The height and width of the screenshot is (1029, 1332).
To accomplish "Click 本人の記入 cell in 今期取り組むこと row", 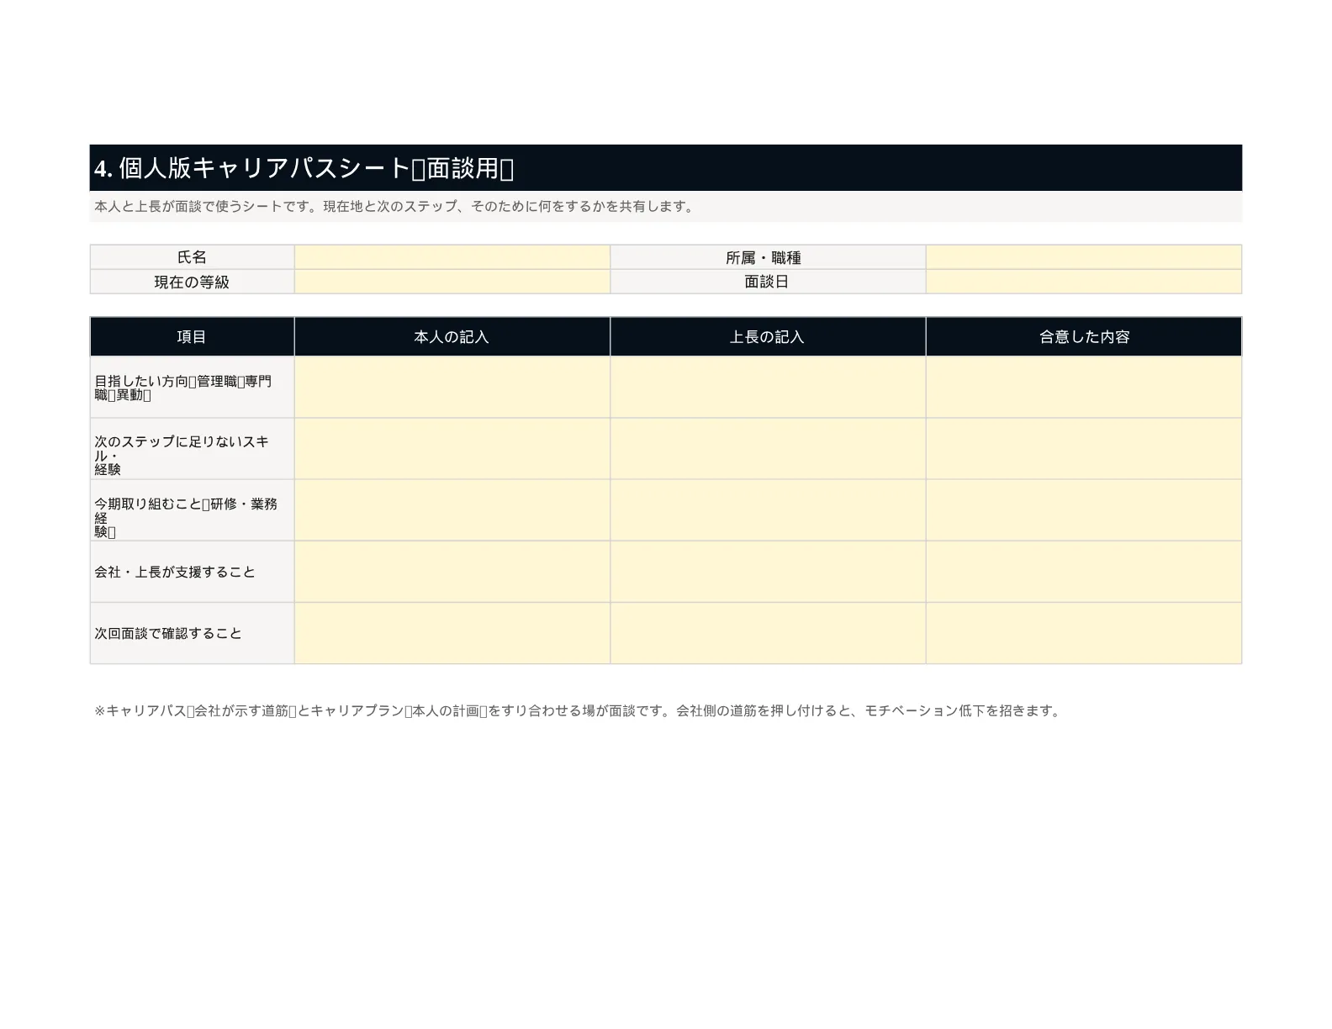I will [452, 510].
